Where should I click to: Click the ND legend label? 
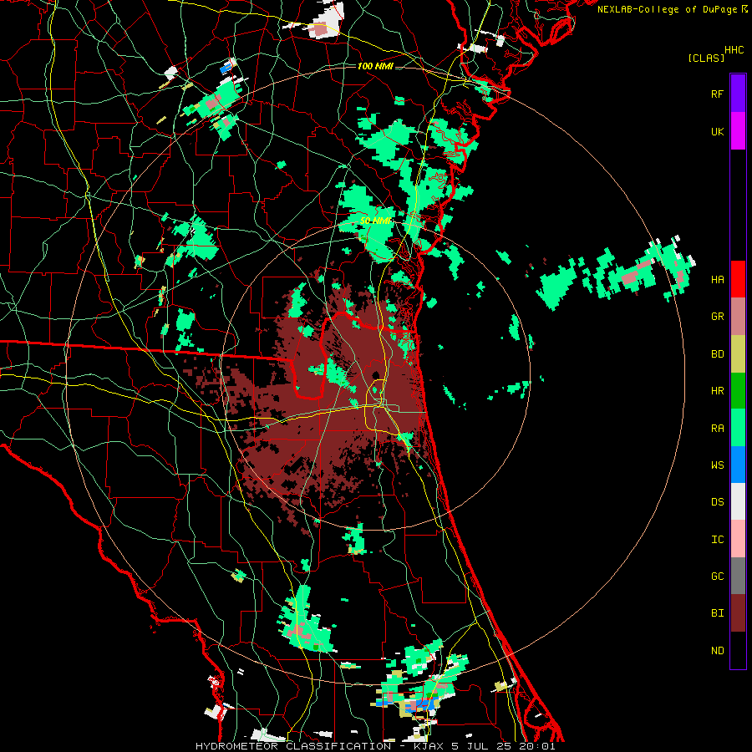[717, 651]
